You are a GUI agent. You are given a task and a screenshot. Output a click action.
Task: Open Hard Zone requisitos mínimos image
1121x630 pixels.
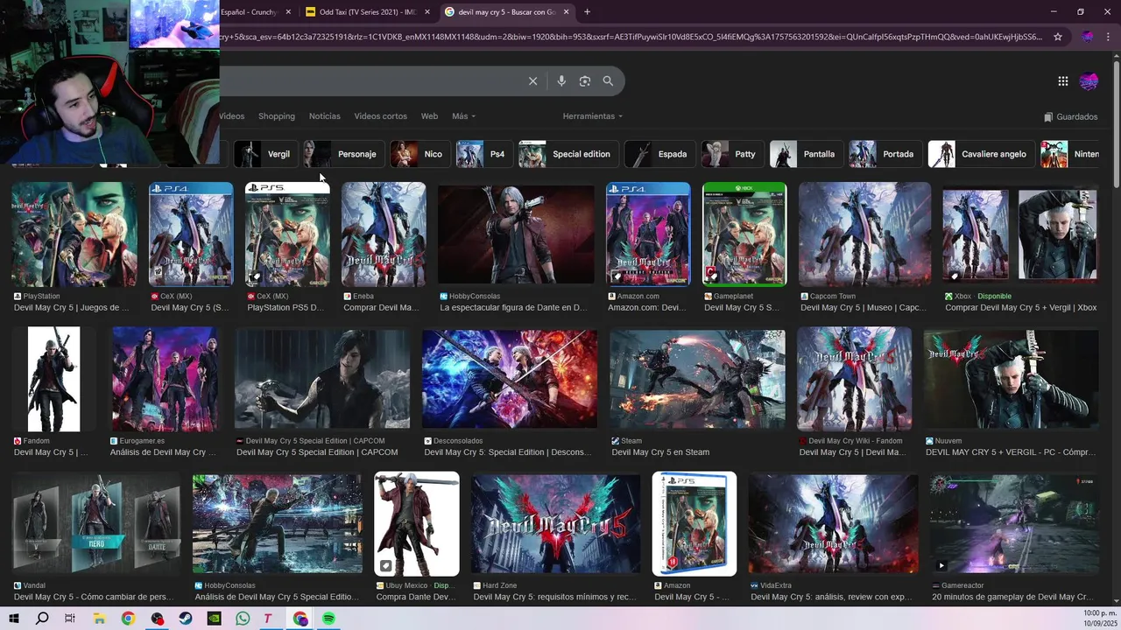click(x=556, y=523)
